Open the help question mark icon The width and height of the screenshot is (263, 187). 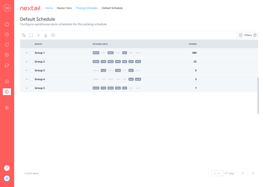coord(7,168)
